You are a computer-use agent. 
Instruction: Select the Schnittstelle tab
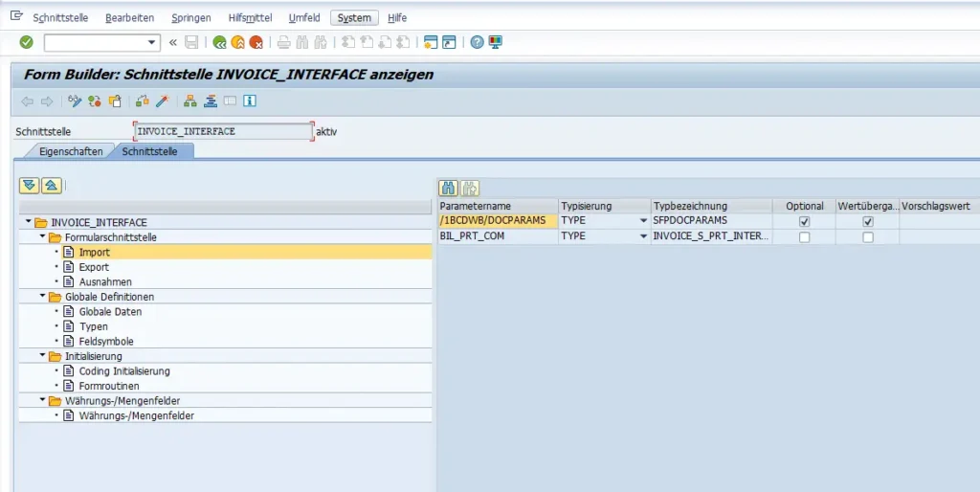pos(150,151)
